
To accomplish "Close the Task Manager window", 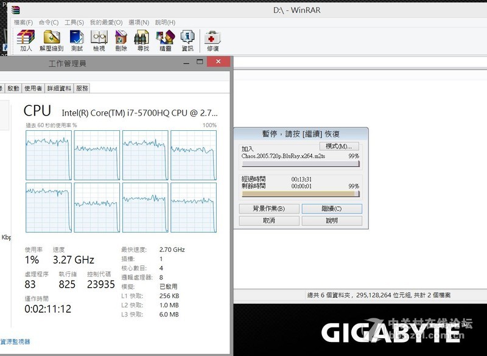I will coord(219,61).
